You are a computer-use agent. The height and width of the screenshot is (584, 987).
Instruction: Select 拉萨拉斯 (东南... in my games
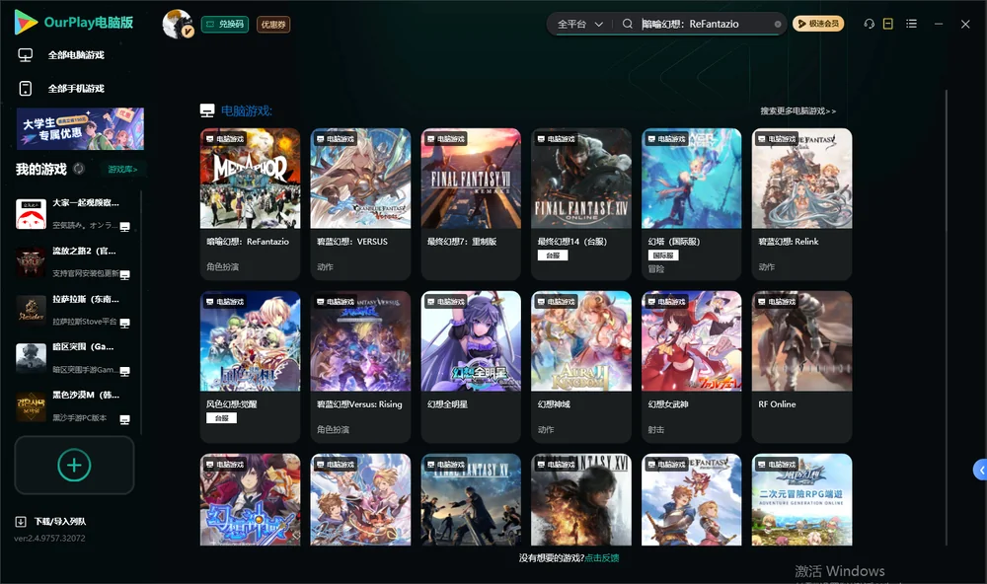point(74,310)
